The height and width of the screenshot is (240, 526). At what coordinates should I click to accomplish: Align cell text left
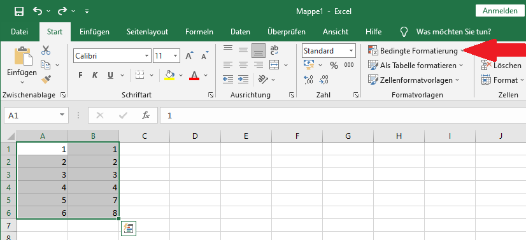tap(228, 65)
